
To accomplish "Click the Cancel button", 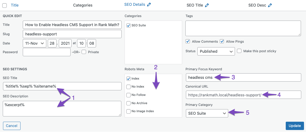I will [x=12, y=126].
